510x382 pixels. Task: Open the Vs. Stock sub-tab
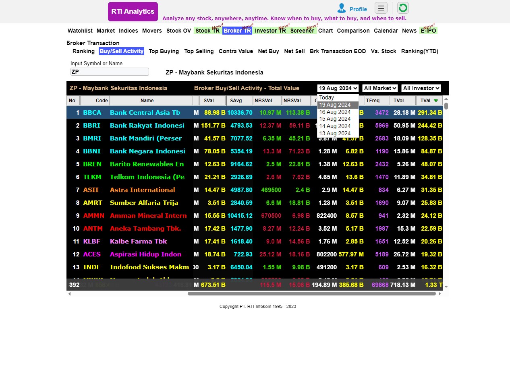coord(384,51)
